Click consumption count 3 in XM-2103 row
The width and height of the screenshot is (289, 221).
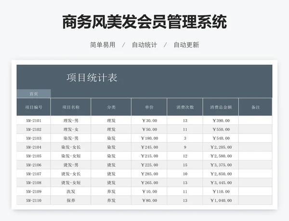coord(185,138)
